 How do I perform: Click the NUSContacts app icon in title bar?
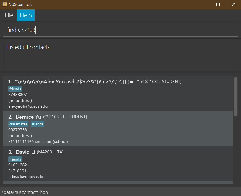tap(5, 4)
